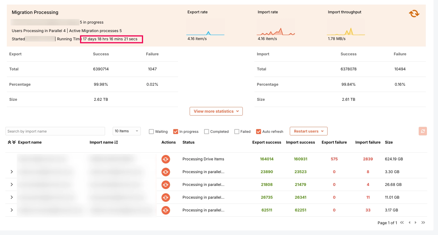Uncheck the In progress filter

coord(176,132)
